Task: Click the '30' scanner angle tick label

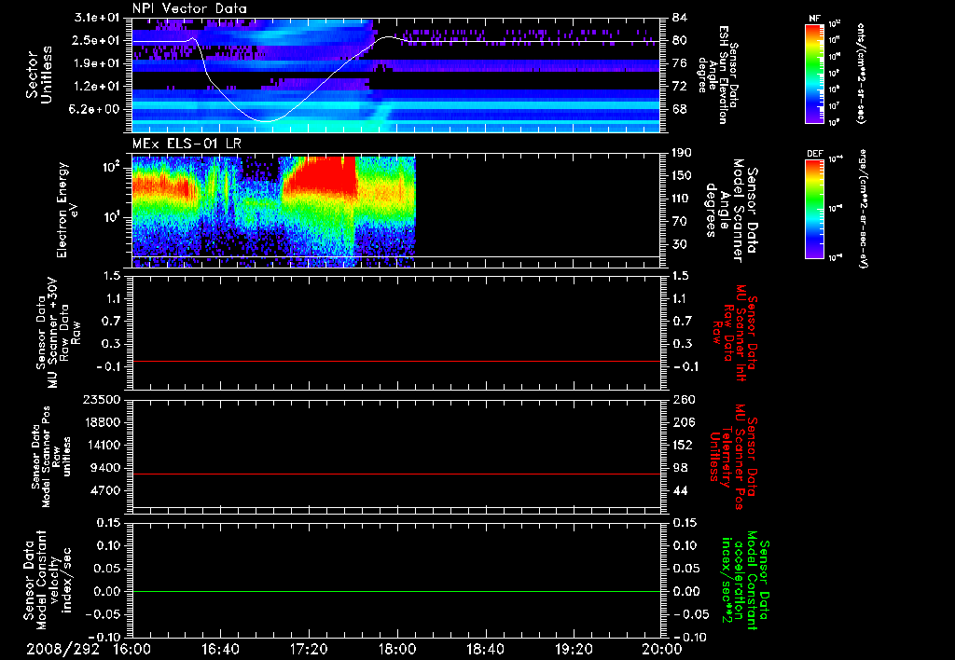Action: [680, 244]
